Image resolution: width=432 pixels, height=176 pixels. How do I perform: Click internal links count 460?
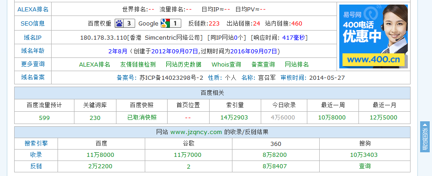(297, 24)
